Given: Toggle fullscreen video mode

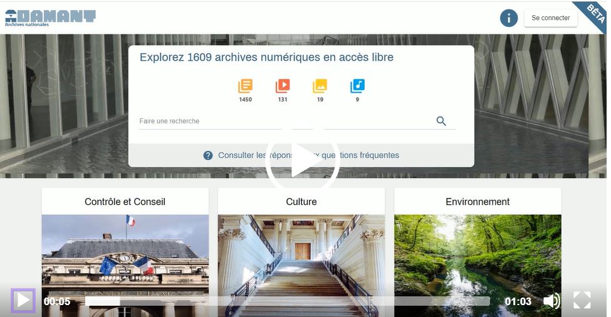Looking at the screenshot, I should [582, 301].
